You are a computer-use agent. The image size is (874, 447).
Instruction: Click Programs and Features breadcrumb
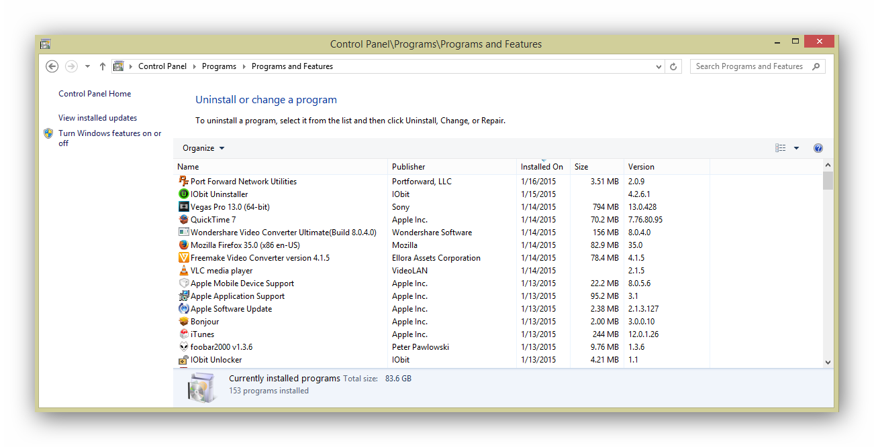coord(292,66)
